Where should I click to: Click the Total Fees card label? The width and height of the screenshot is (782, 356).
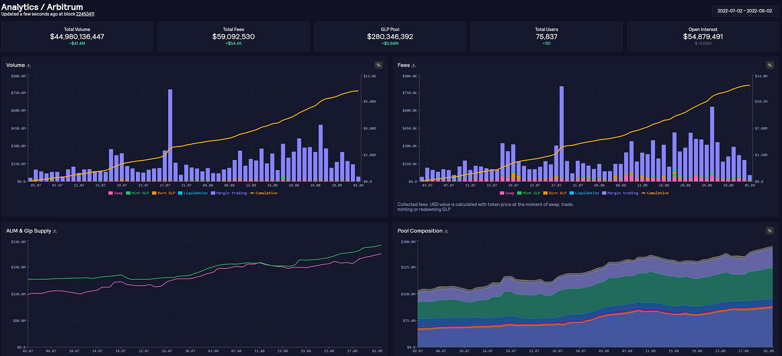click(x=234, y=29)
